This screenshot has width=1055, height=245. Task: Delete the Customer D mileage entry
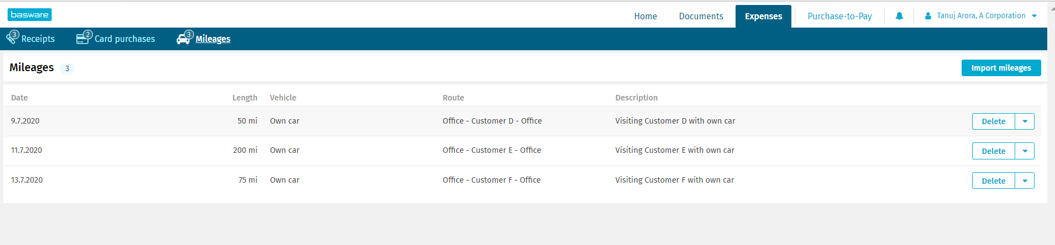pyautogui.click(x=993, y=121)
